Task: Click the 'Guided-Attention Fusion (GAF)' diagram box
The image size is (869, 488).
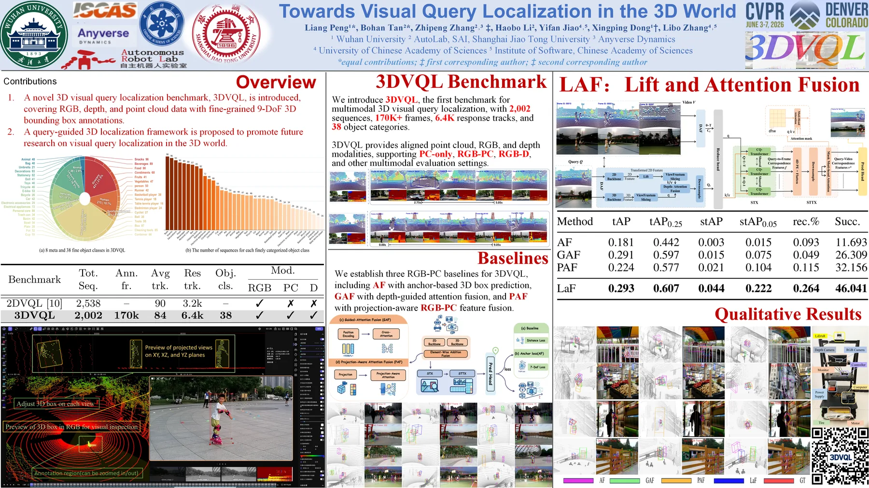Action: coord(368,337)
